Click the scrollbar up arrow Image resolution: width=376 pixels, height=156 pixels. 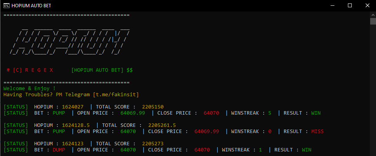coord(373,15)
